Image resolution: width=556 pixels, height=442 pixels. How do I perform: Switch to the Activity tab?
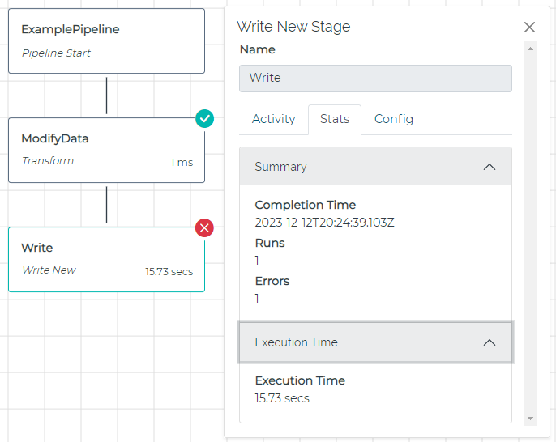(x=273, y=119)
